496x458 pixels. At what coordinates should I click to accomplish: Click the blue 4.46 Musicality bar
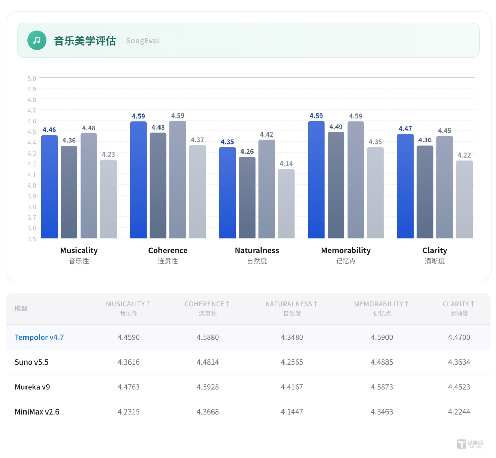[50, 187]
